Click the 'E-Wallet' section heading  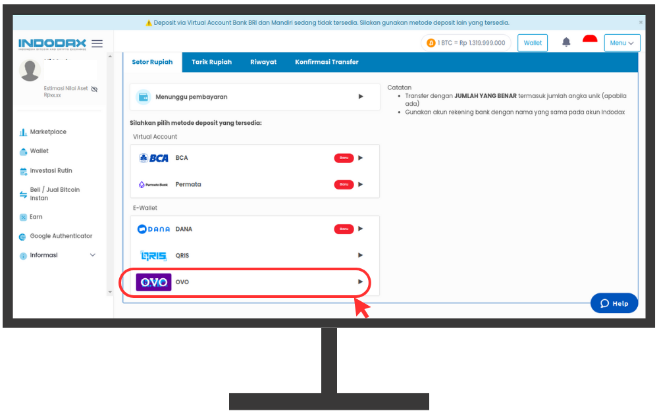(x=145, y=208)
